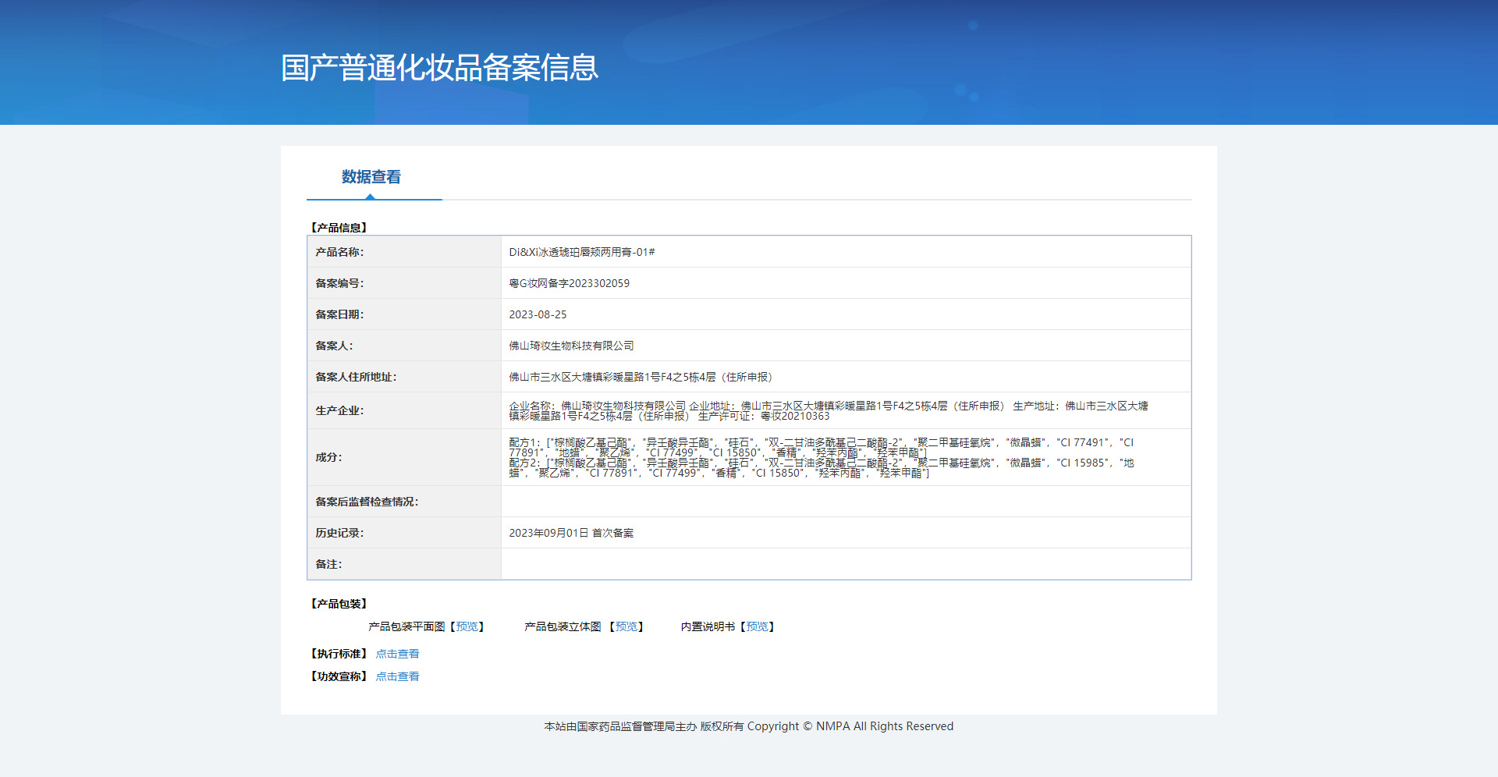Preview 产品包装平面图 image

pos(467,626)
